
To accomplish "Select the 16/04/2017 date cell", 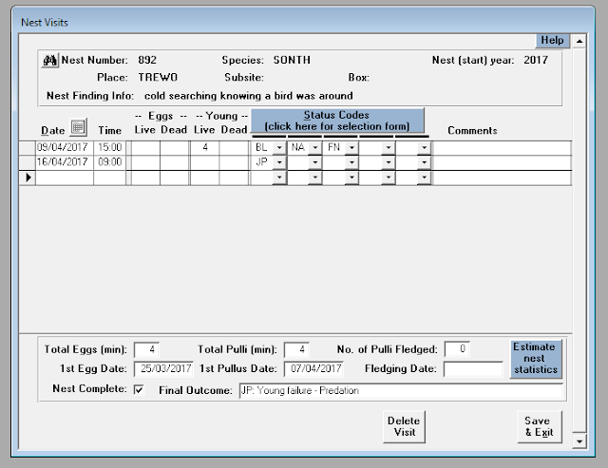I will (64, 162).
